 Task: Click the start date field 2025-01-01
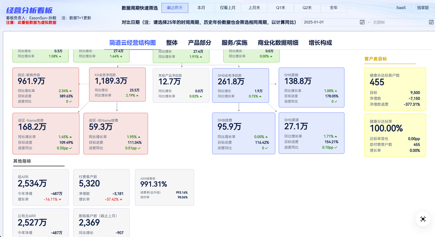[x=334, y=22]
